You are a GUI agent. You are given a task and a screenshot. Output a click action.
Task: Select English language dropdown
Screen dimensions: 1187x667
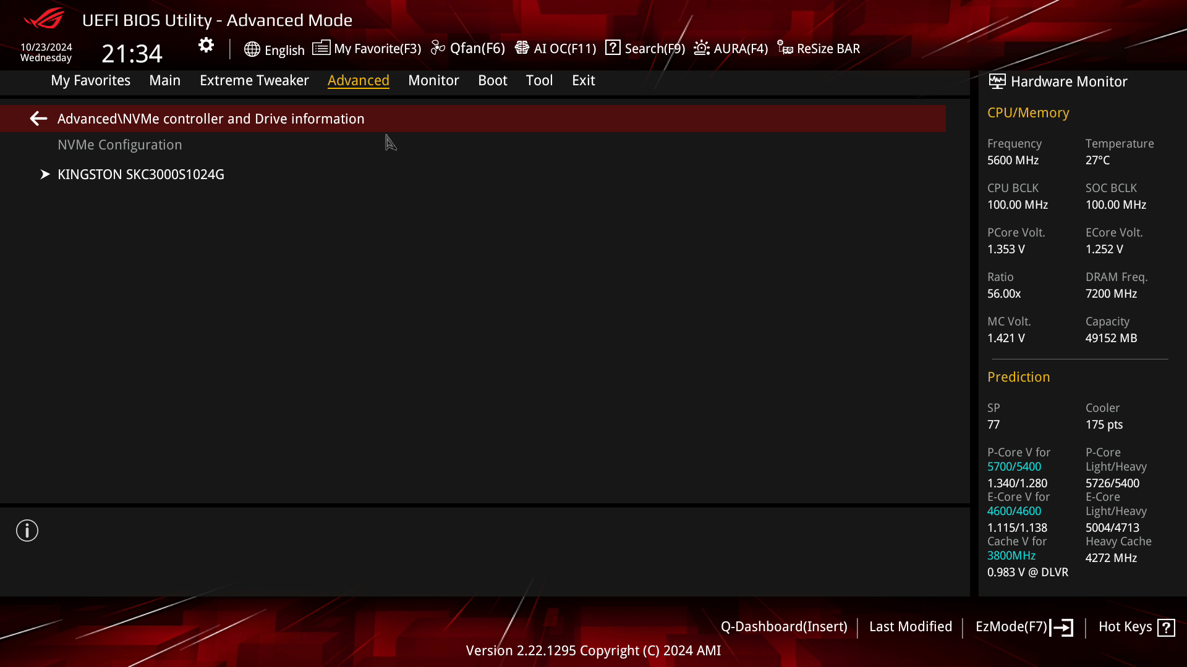pyautogui.click(x=273, y=48)
